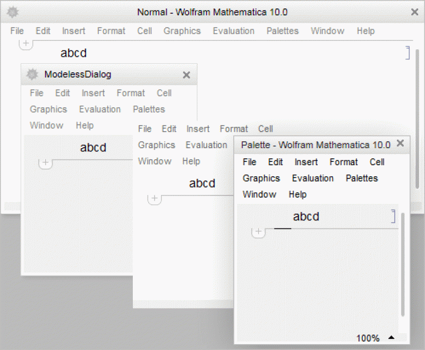Click the 100% magnification indicator
This screenshot has height=350, width=425.
pyautogui.click(x=368, y=338)
